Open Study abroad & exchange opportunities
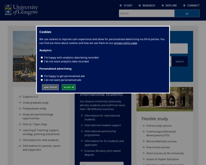This screenshot has height=165, width=206. (x=38, y=116)
